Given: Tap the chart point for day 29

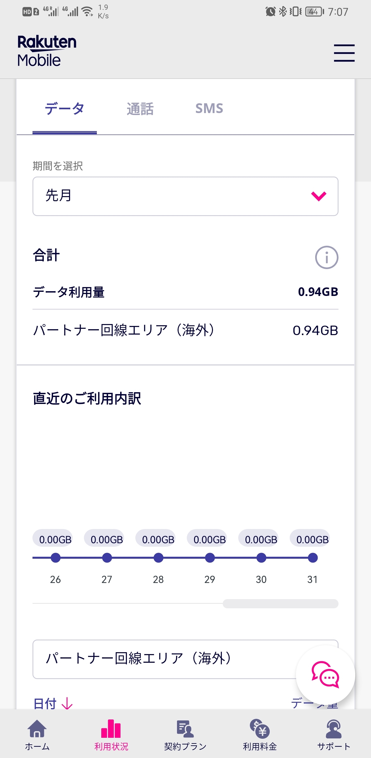Looking at the screenshot, I should 210,558.
